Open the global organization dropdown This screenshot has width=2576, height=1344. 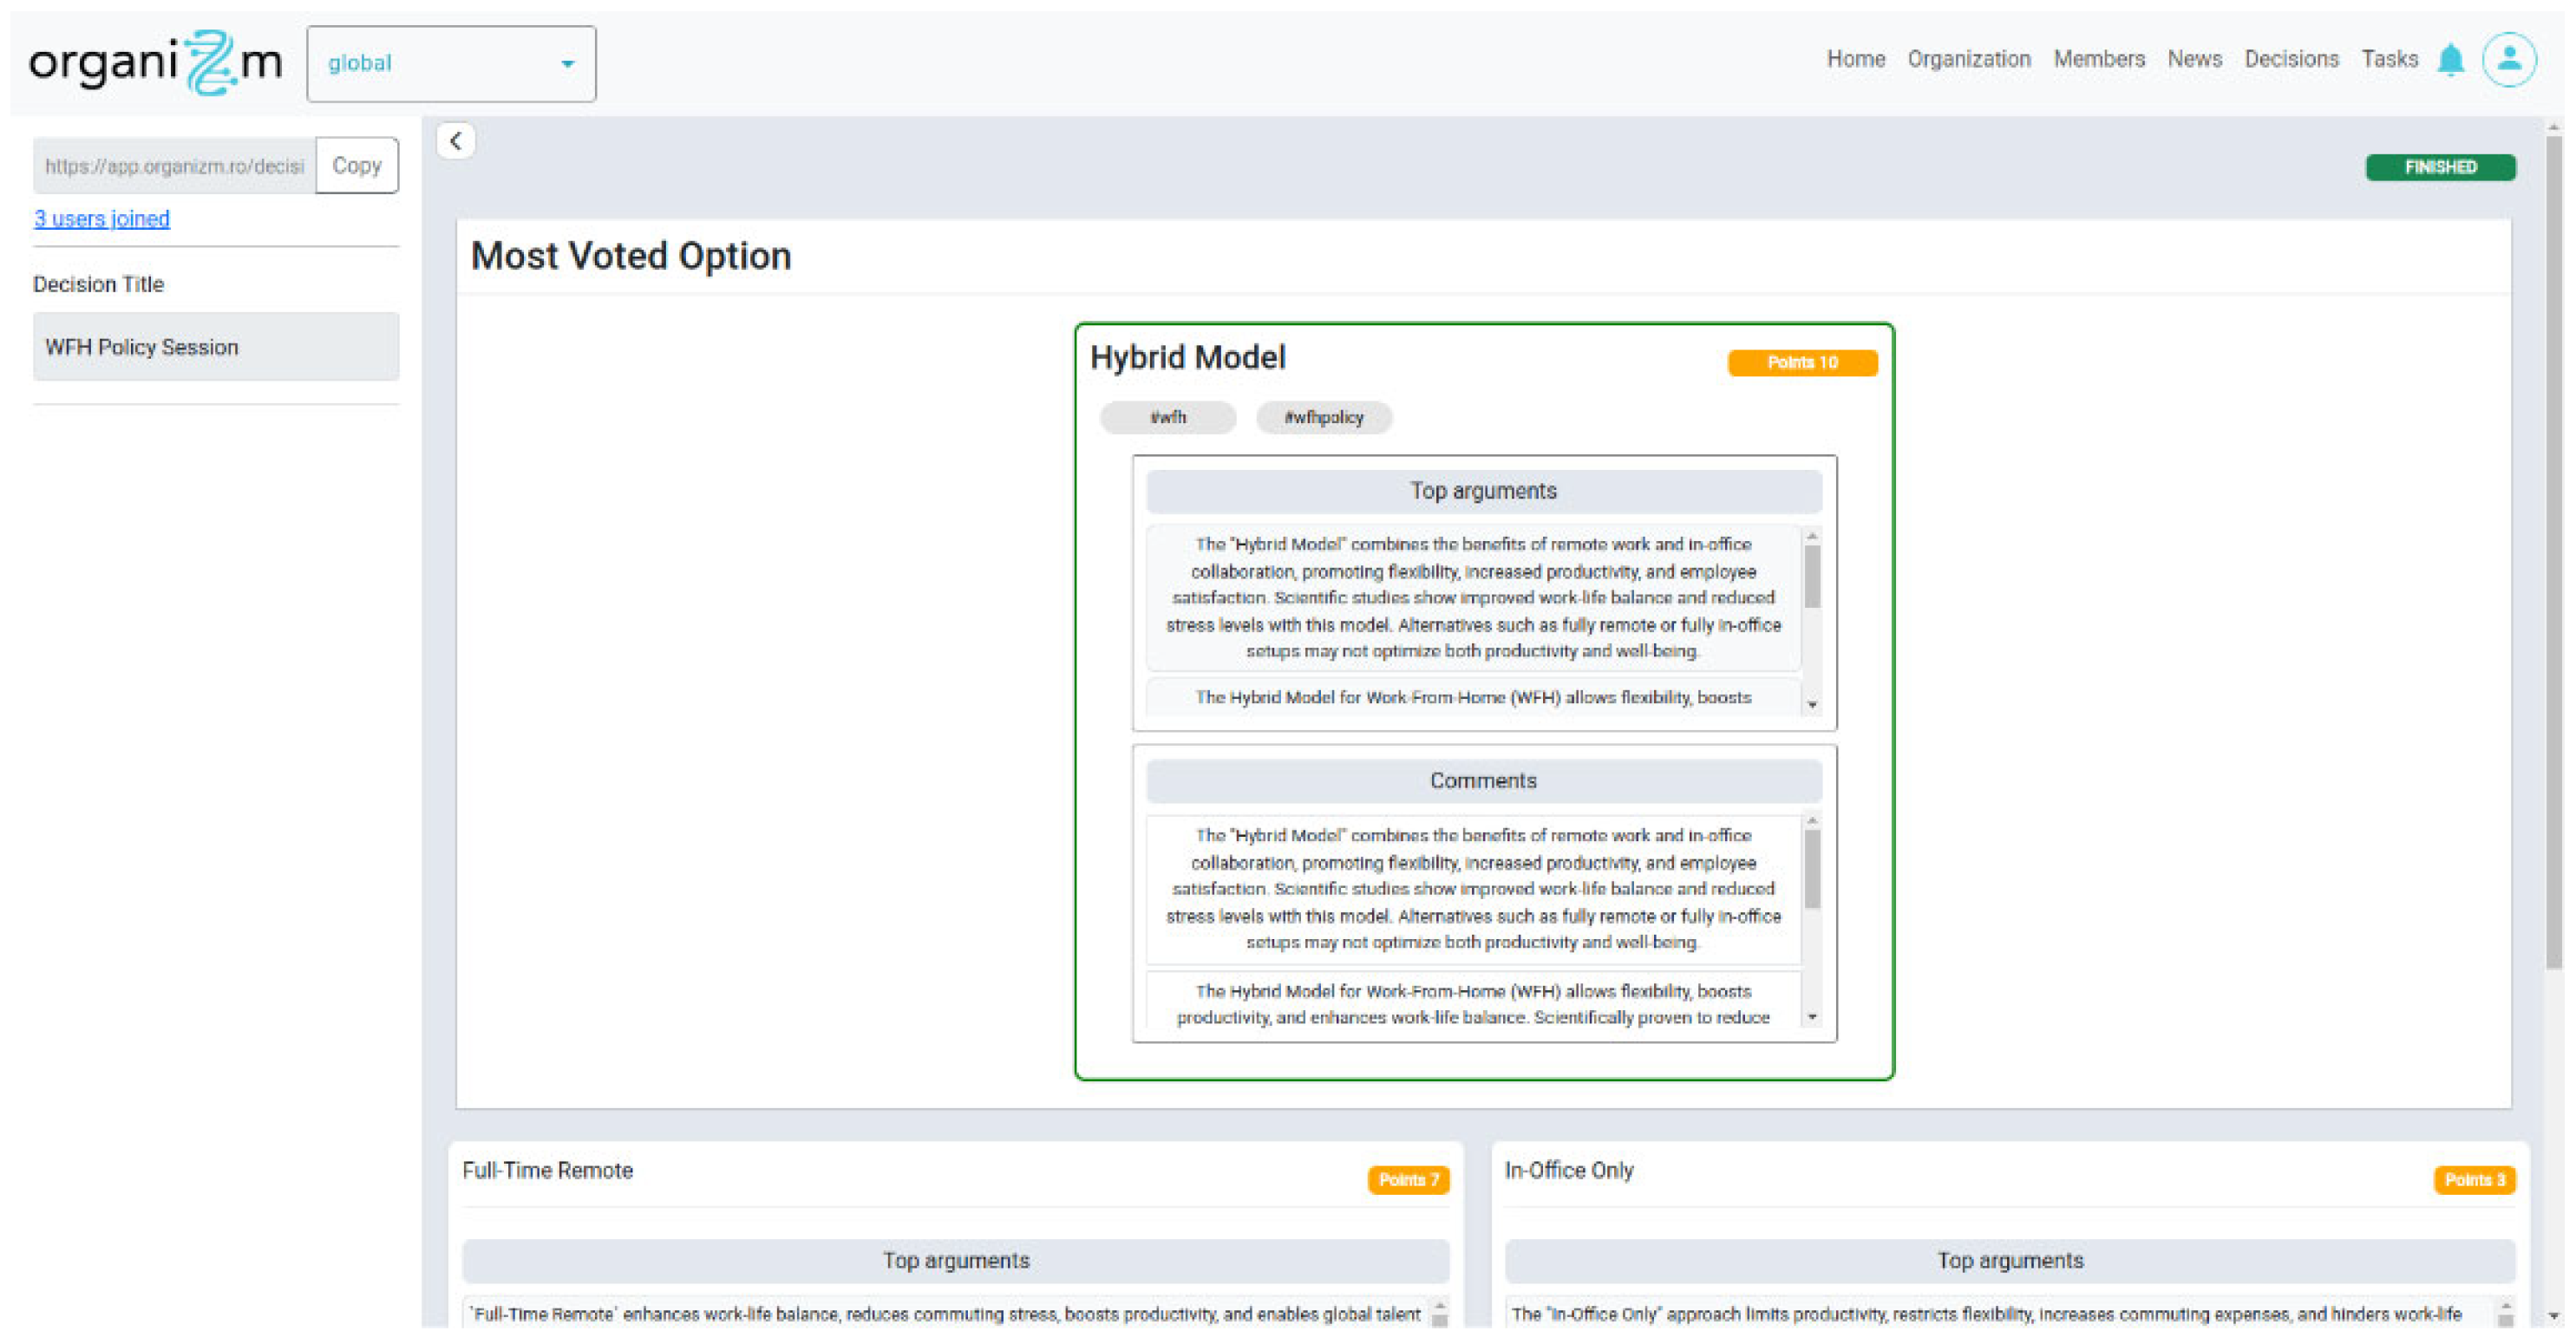tap(440, 64)
